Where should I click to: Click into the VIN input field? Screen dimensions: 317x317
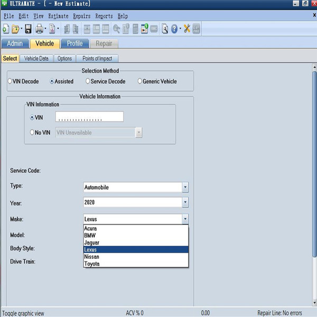click(x=89, y=117)
